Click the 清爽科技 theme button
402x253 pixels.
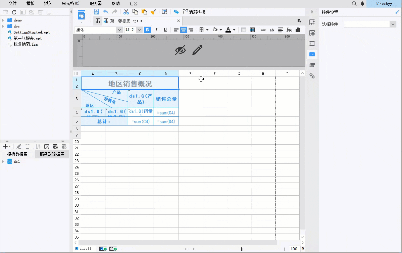point(194,12)
